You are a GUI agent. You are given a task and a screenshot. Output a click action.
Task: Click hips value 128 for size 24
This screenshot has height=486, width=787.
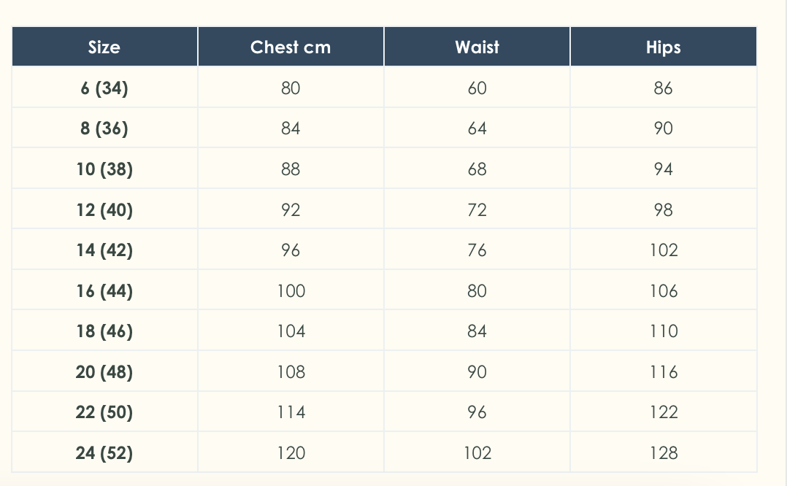[663, 453]
